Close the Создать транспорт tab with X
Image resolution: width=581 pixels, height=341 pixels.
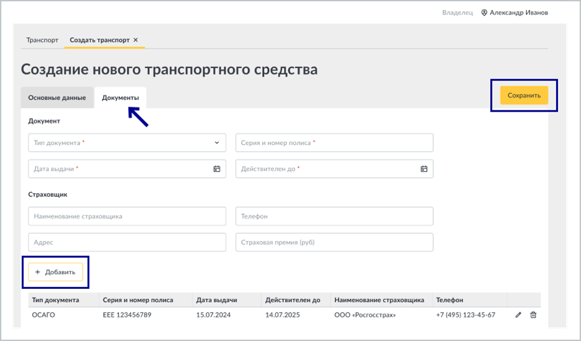(x=135, y=40)
